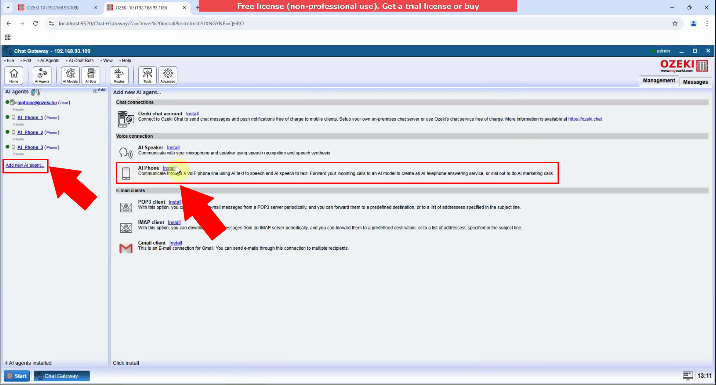The width and height of the screenshot is (716, 385).
Task: Switch to the Management tab
Action: (659, 81)
